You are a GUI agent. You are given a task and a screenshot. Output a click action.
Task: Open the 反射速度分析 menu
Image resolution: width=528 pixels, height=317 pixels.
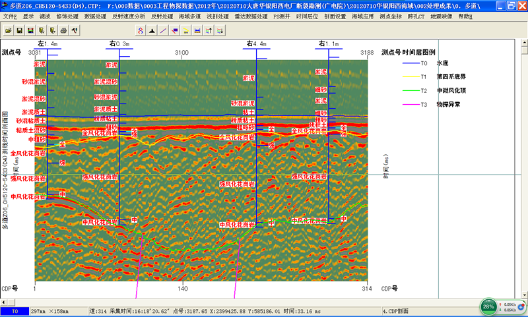pyautogui.click(x=129, y=16)
